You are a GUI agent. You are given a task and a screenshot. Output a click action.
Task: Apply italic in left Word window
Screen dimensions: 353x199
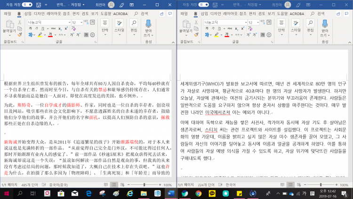(x=36, y=28)
